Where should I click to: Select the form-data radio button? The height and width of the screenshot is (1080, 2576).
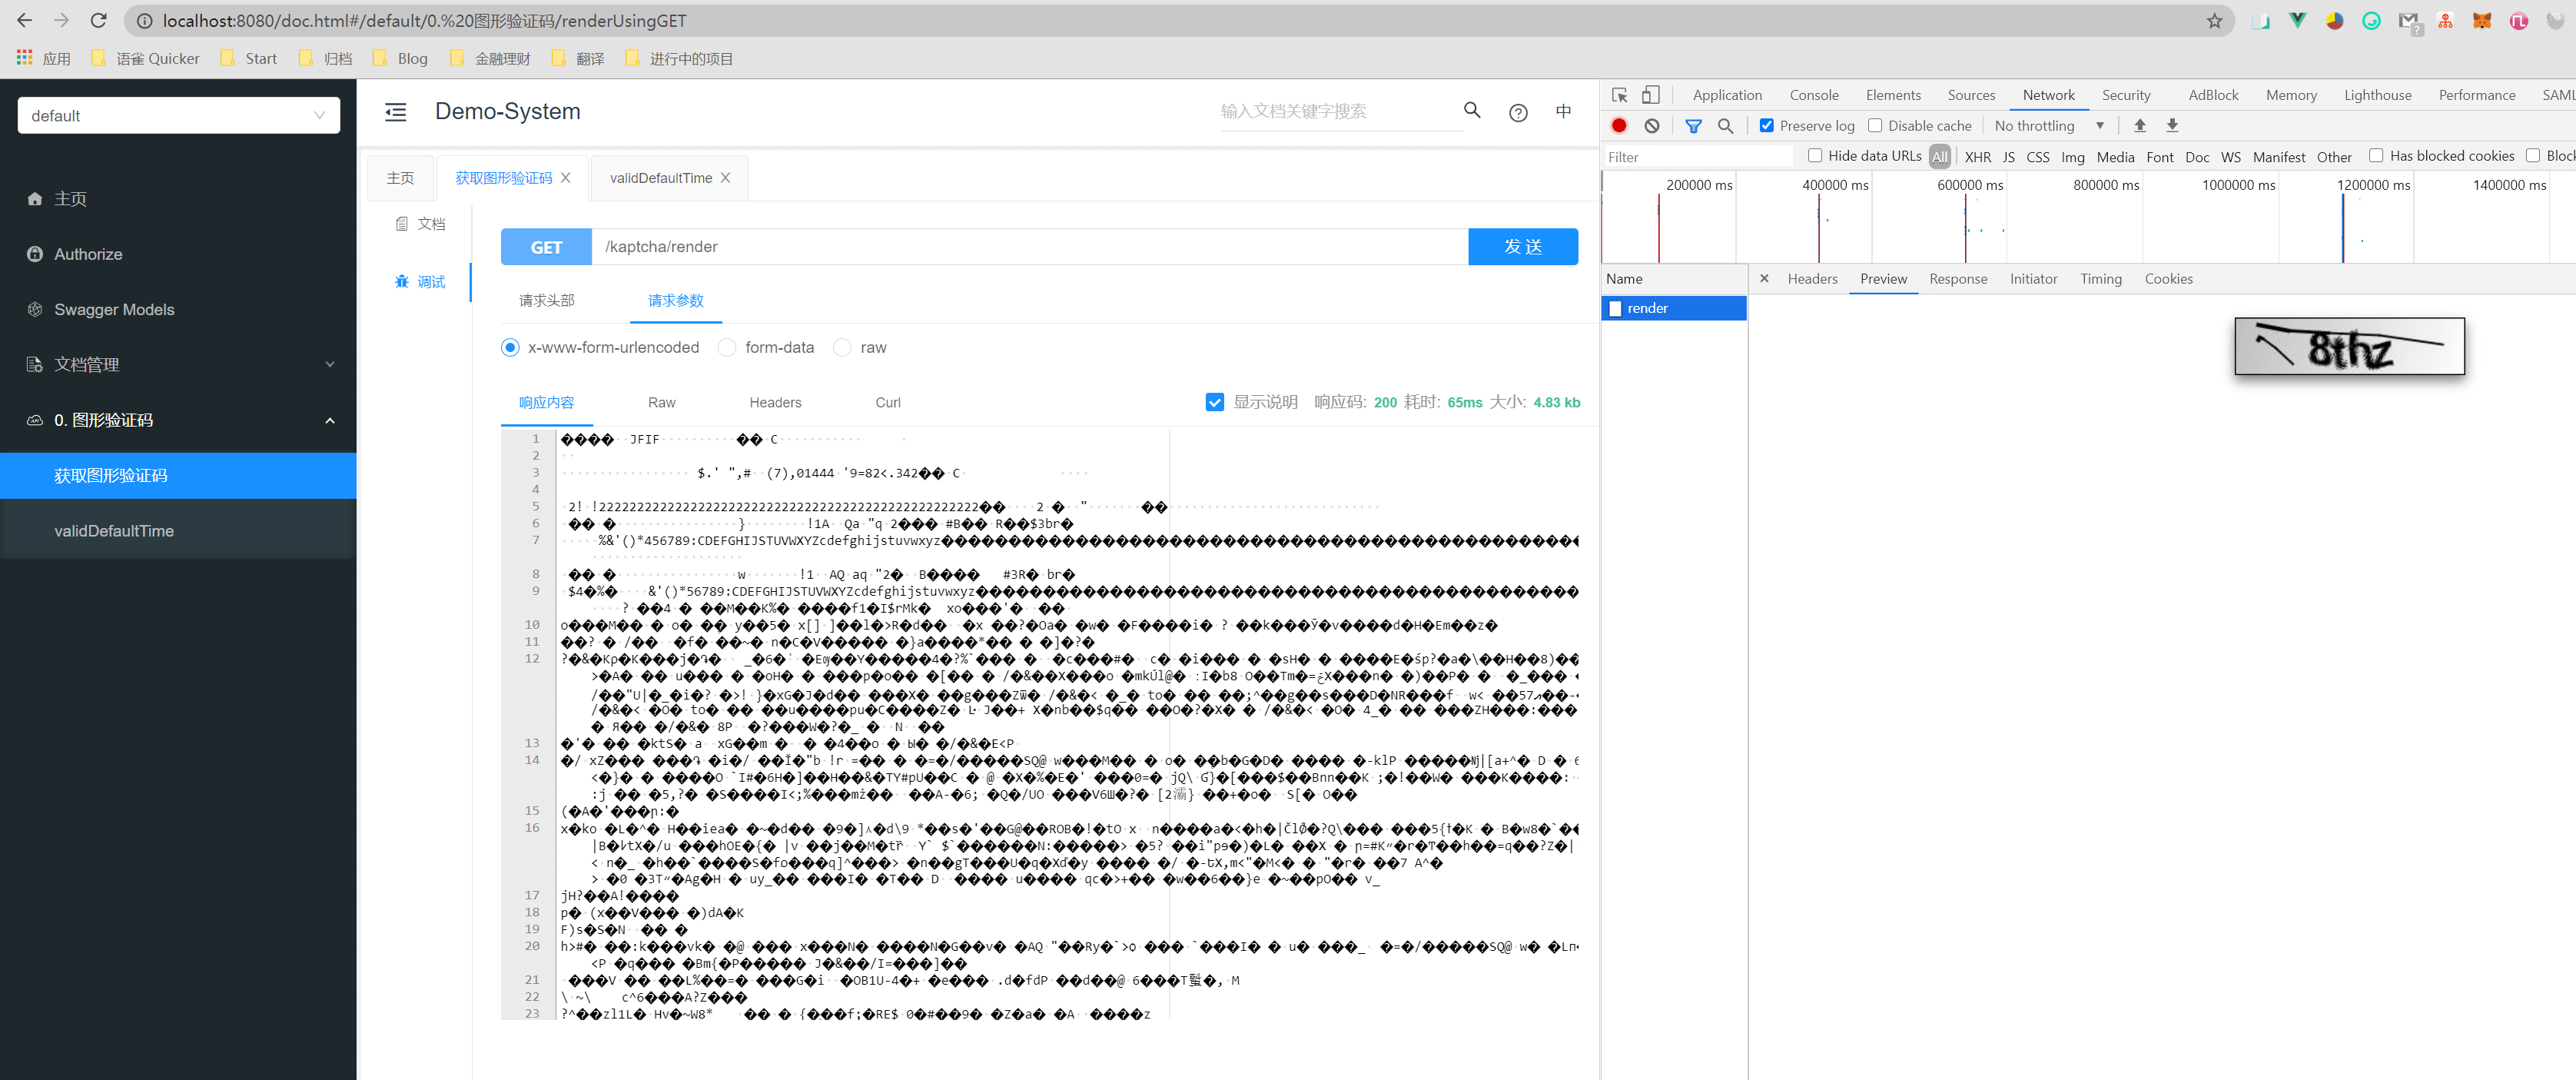[727, 348]
